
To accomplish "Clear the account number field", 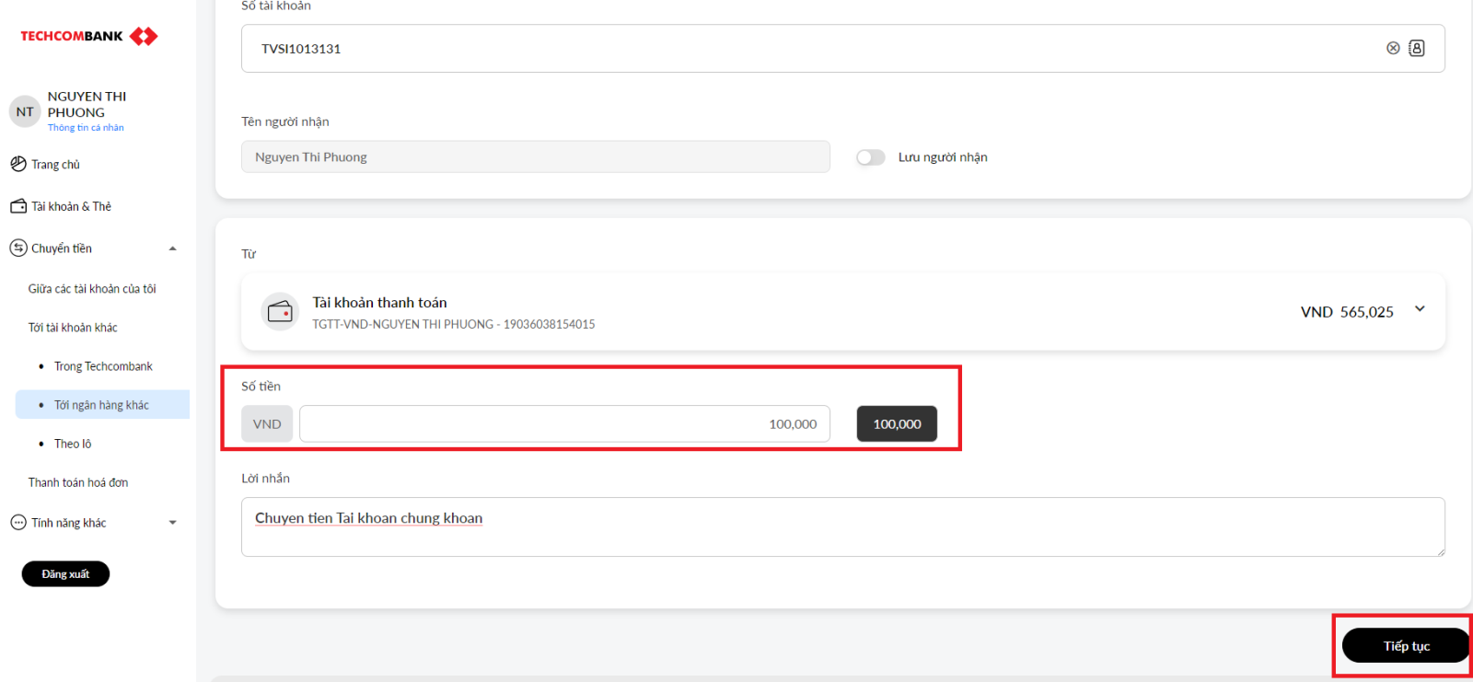I will (1393, 48).
